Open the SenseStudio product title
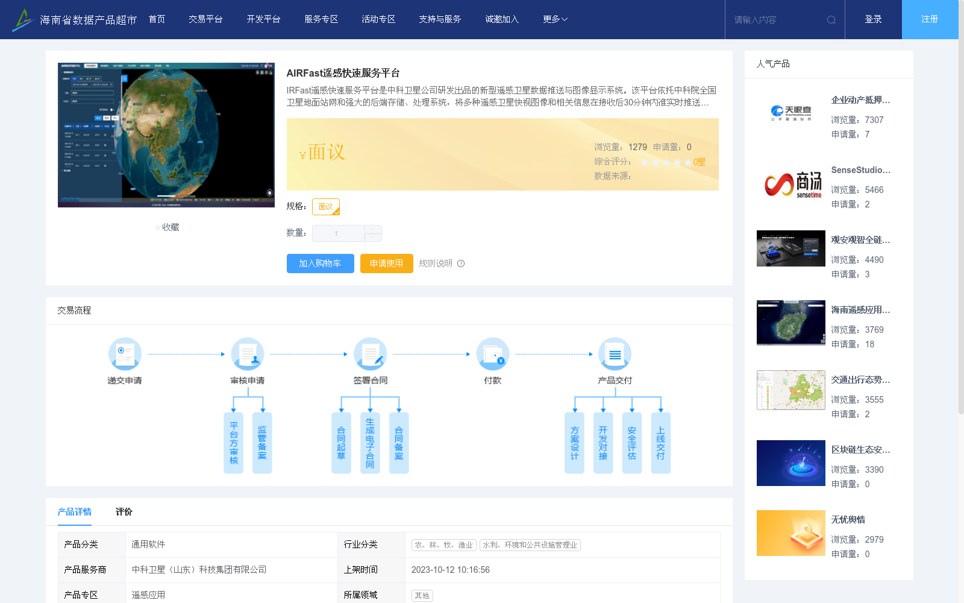The width and height of the screenshot is (964, 603). click(x=860, y=170)
